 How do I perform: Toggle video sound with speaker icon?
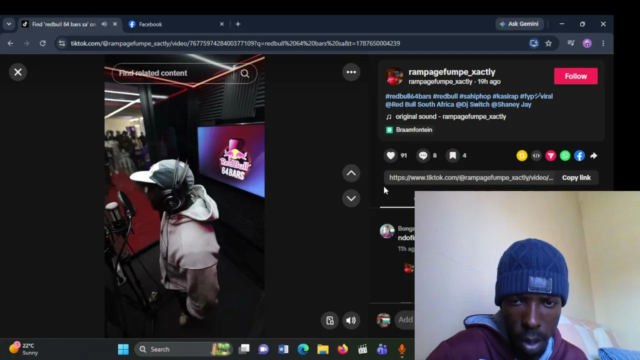coord(351,320)
